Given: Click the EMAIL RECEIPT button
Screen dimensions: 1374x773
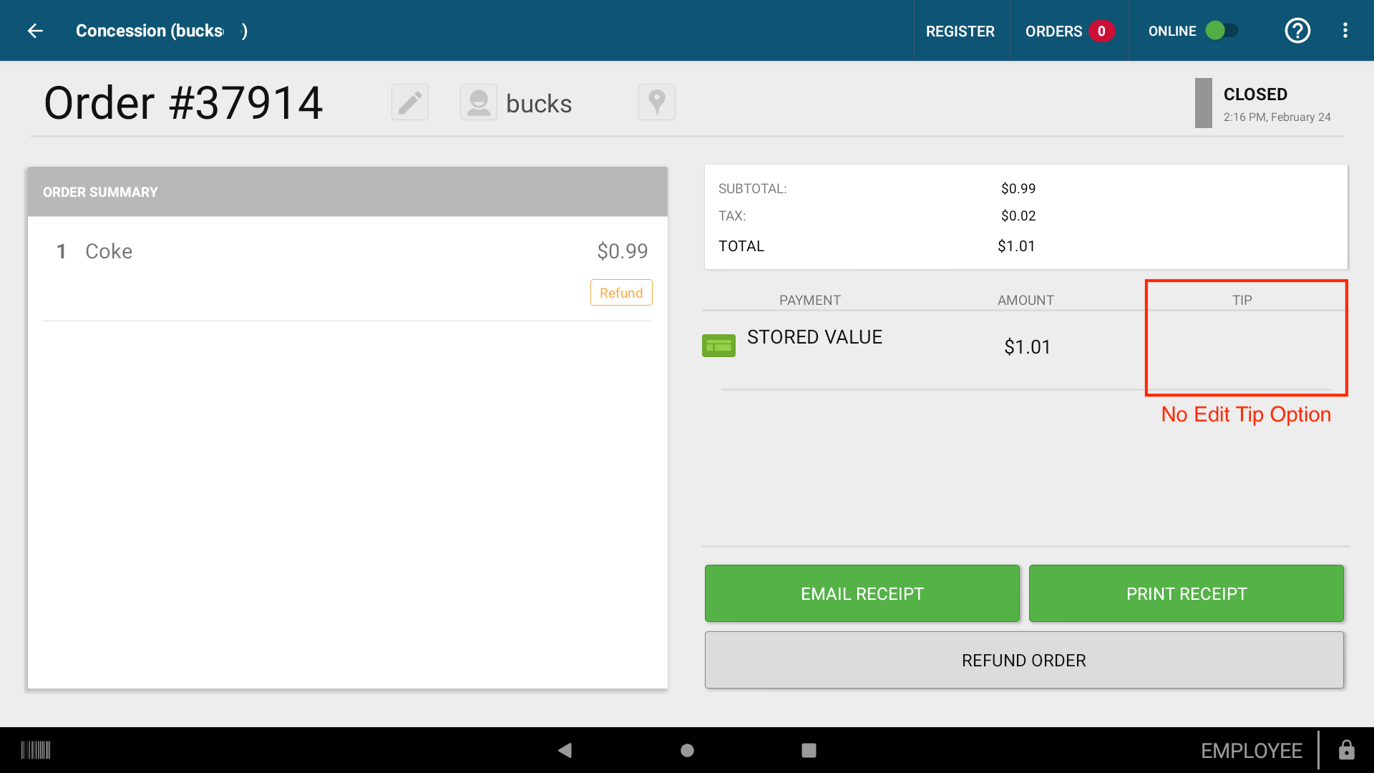Looking at the screenshot, I should pyautogui.click(x=862, y=593).
